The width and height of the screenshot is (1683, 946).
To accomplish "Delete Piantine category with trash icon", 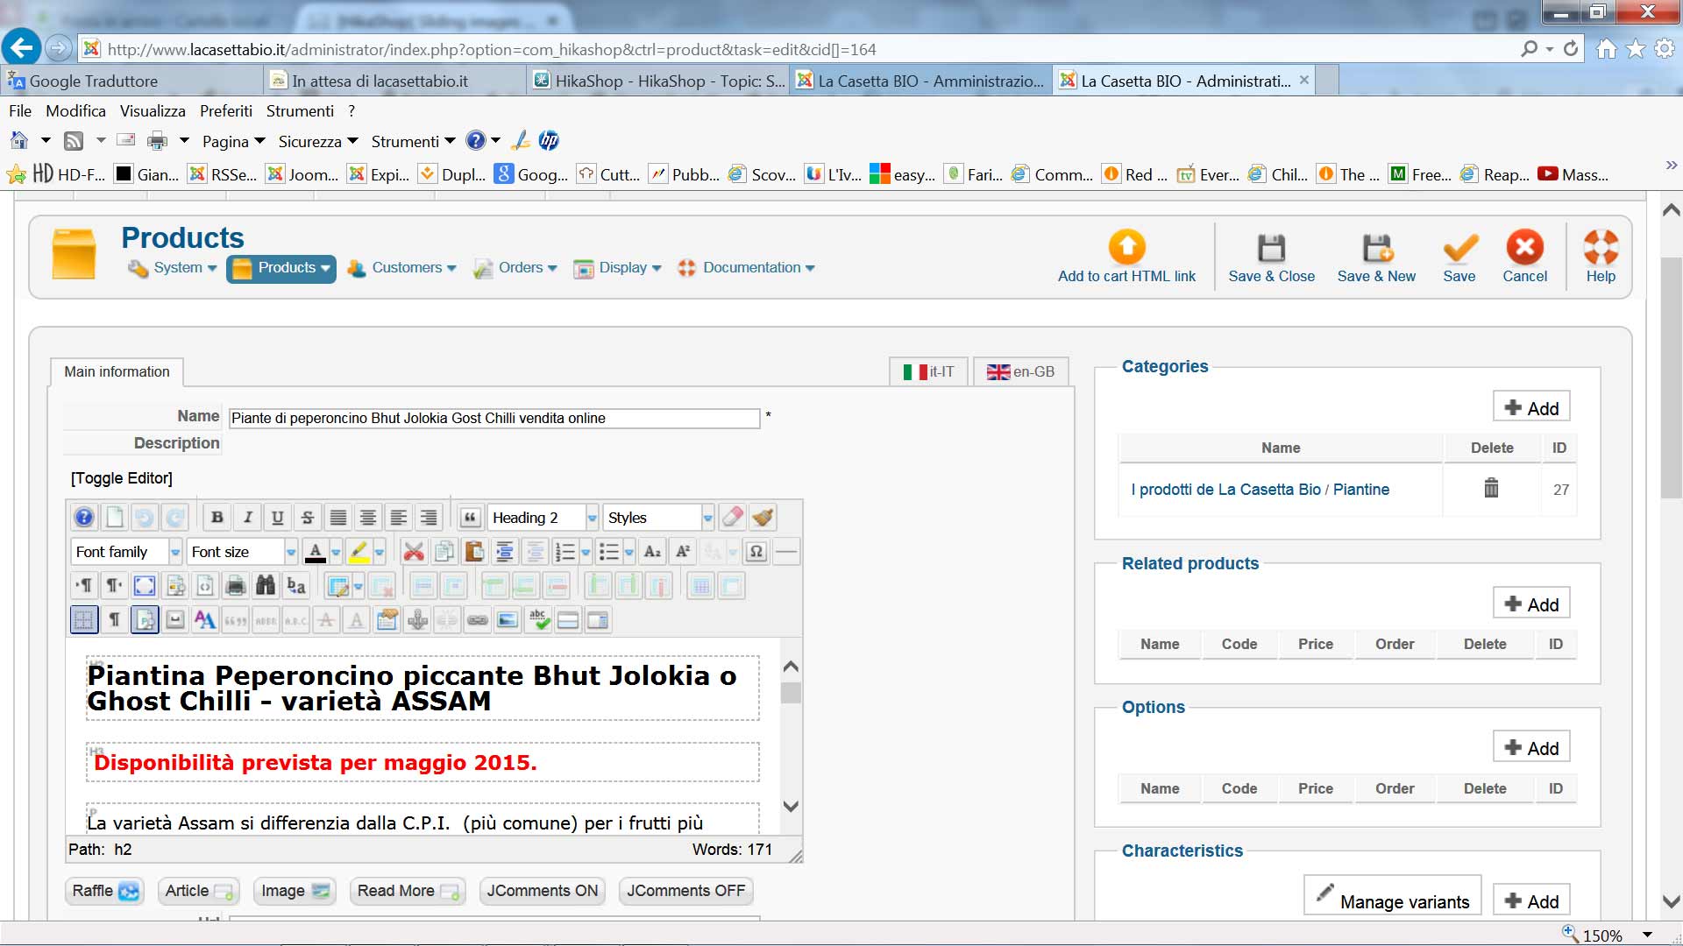I will point(1491,488).
